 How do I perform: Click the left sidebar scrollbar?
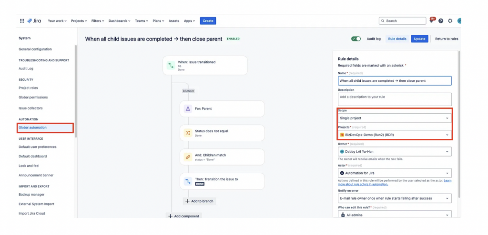75,91
